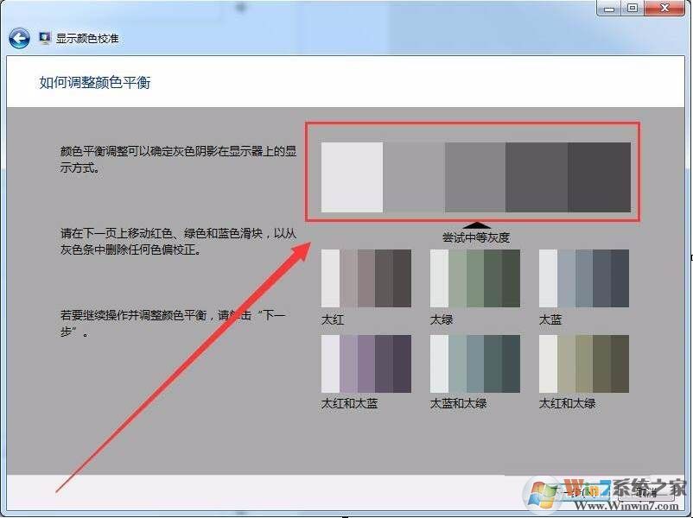693x518 pixels.
Task: Select the lightest gray swatch in top bar
Action: pyautogui.click(x=352, y=177)
